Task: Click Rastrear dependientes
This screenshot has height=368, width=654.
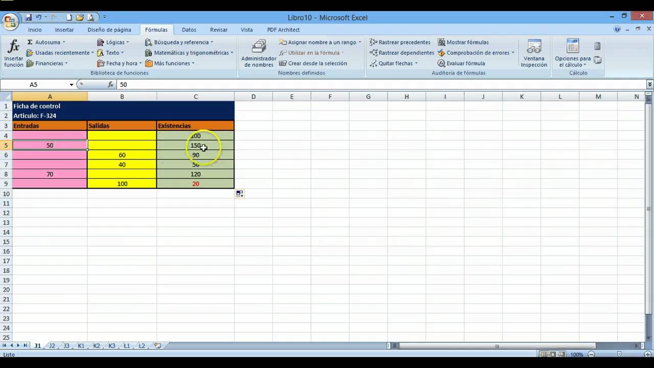Action: click(402, 53)
